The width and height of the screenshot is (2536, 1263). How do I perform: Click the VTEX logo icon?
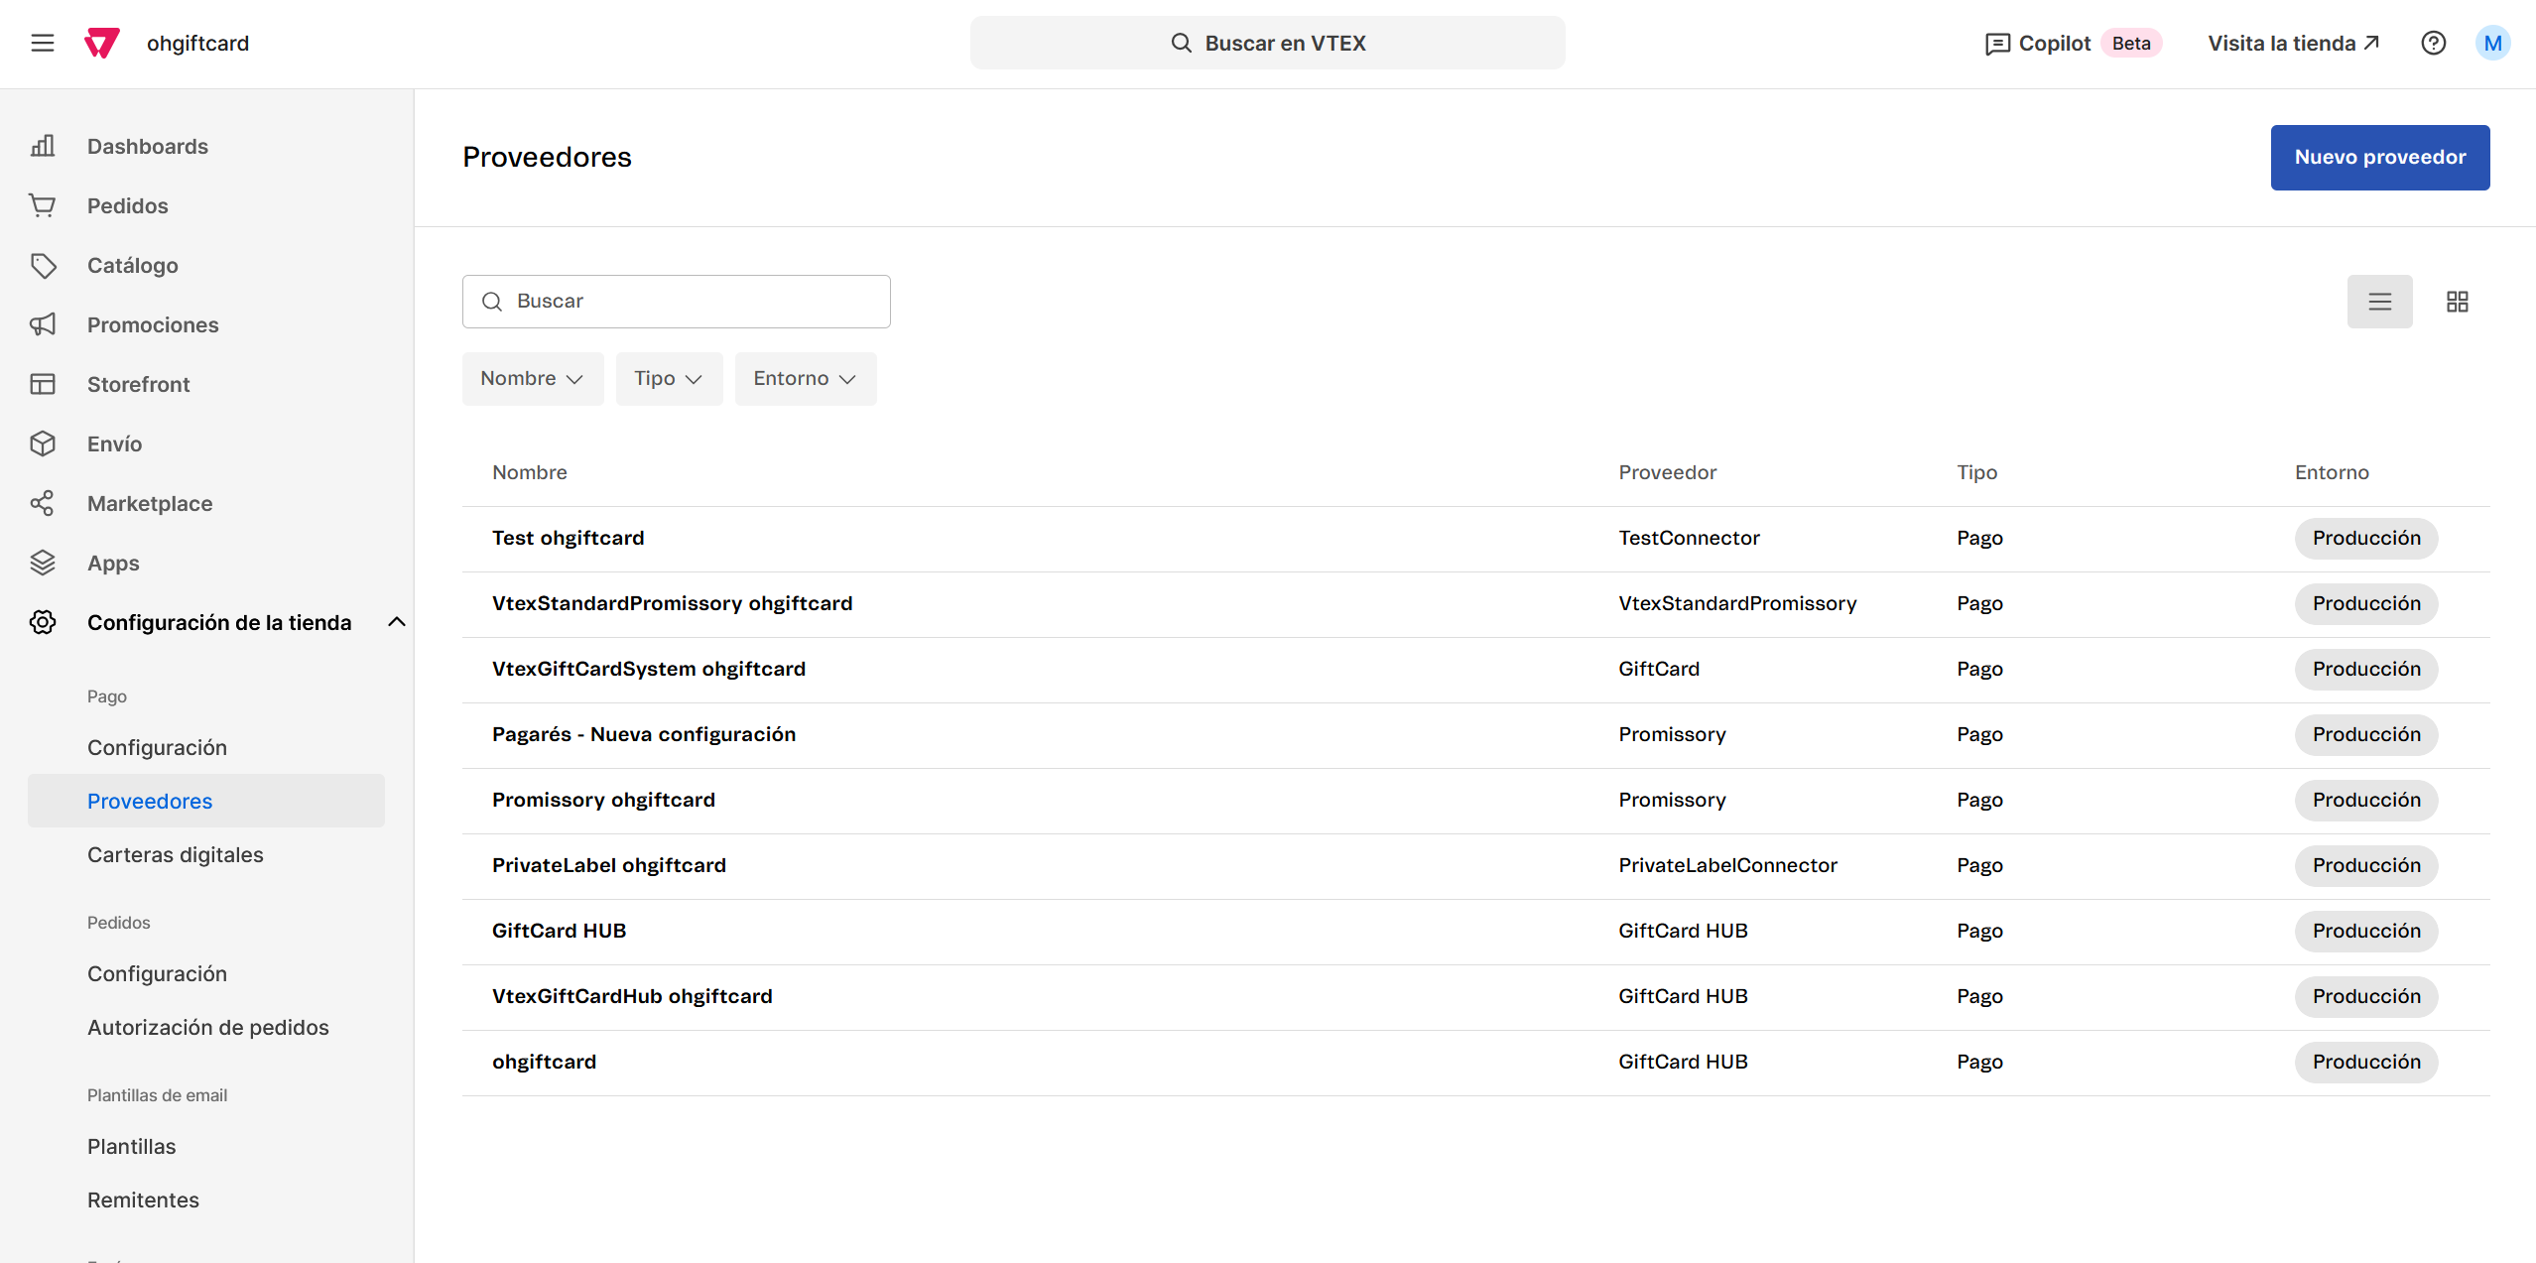pyautogui.click(x=102, y=43)
